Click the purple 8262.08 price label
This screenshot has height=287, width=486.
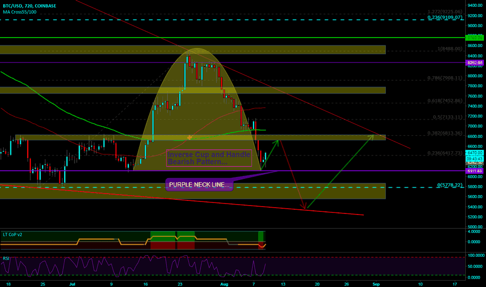475,63
